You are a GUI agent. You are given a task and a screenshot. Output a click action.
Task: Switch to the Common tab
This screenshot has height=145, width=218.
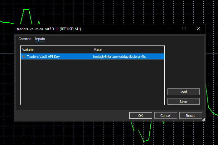pyautogui.click(x=25, y=39)
